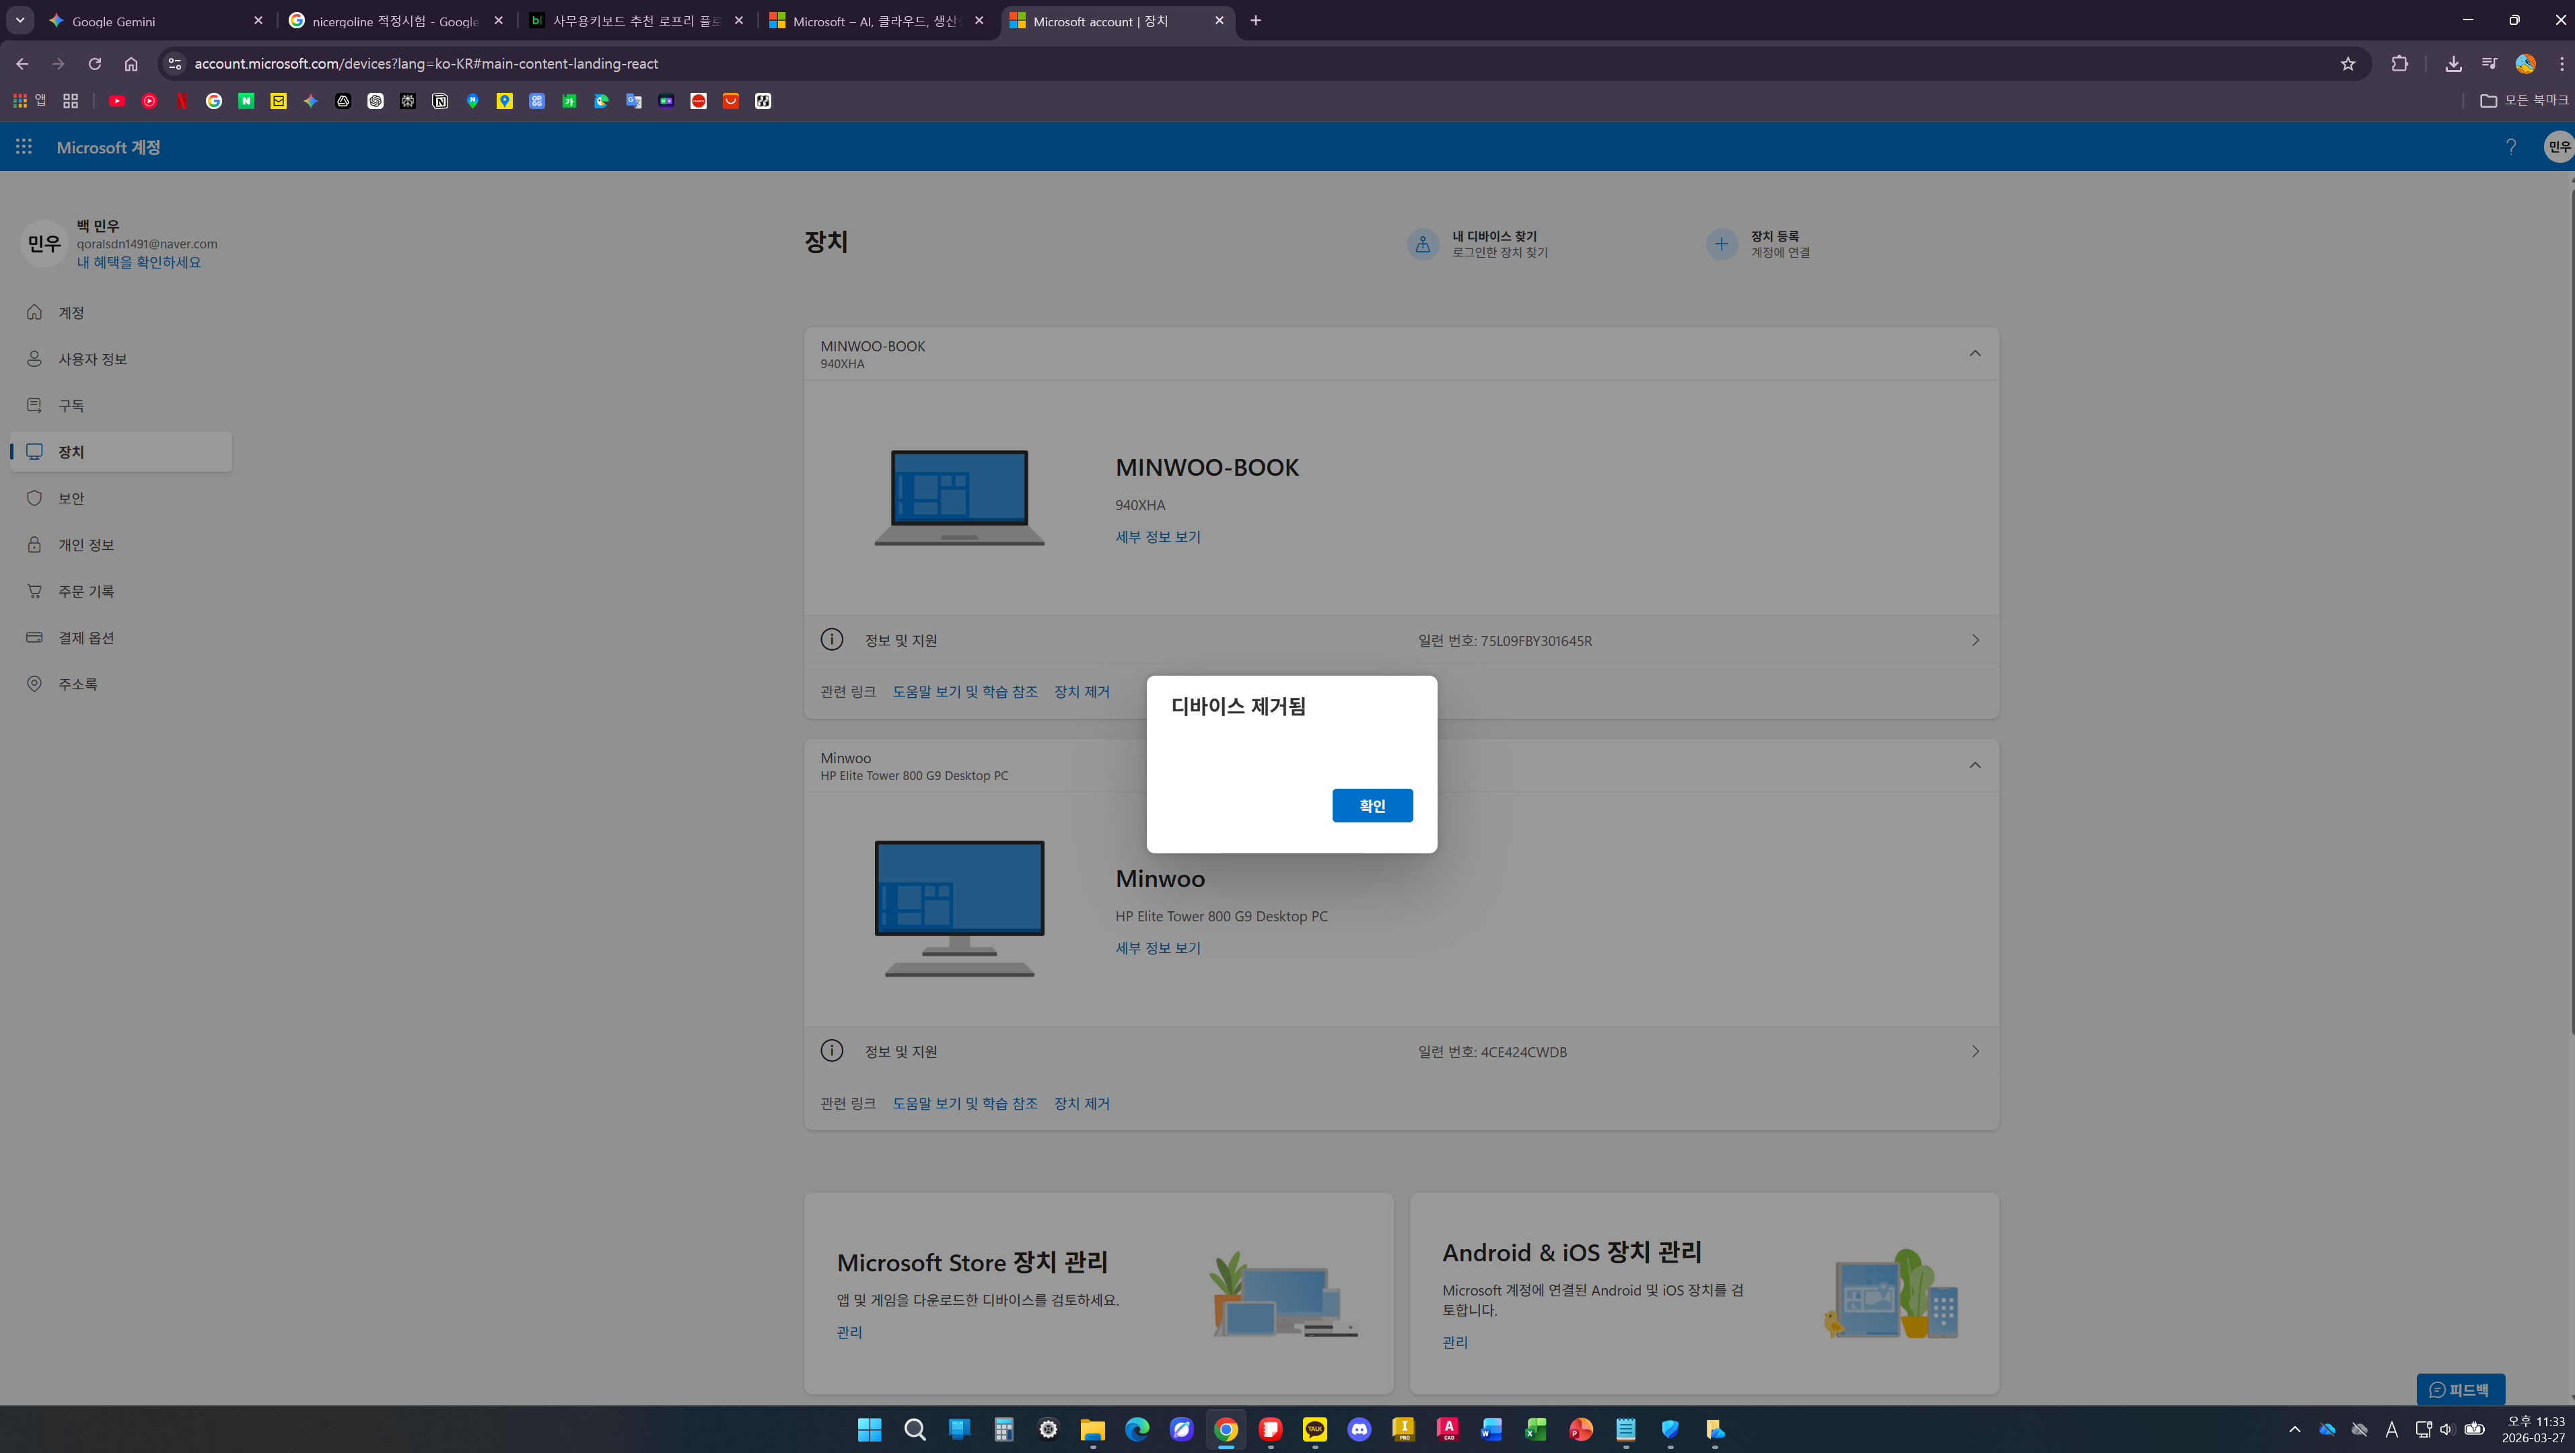Select 구독 in the sidebar
The height and width of the screenshot is (1453, 2575).
71,406
